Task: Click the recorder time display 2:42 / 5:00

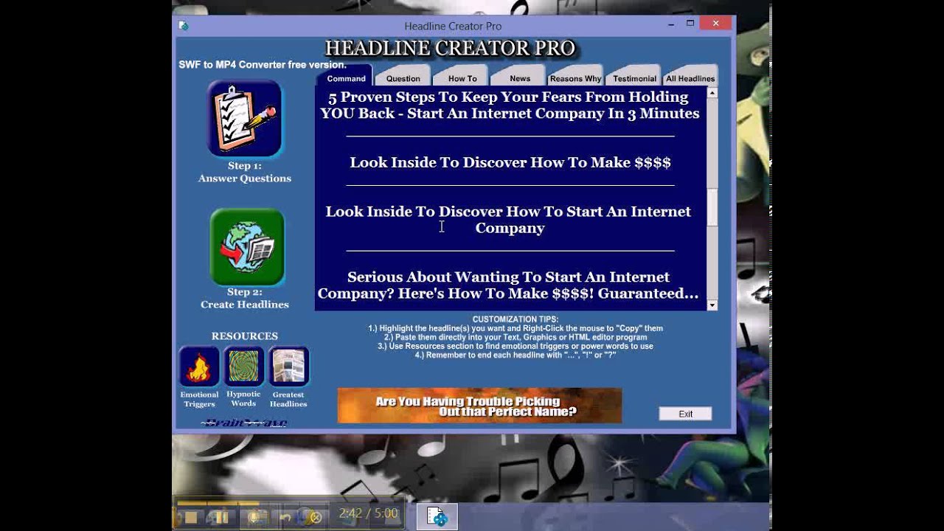Action: tap(369, 513)
